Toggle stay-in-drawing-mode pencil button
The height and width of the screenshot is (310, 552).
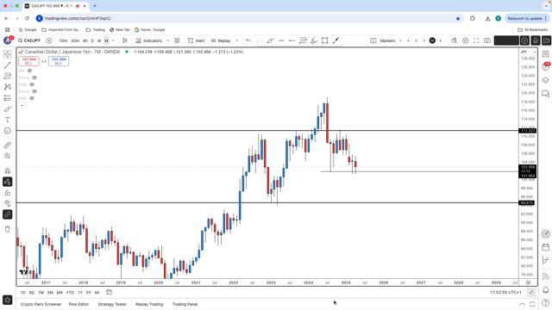(8, 182)
